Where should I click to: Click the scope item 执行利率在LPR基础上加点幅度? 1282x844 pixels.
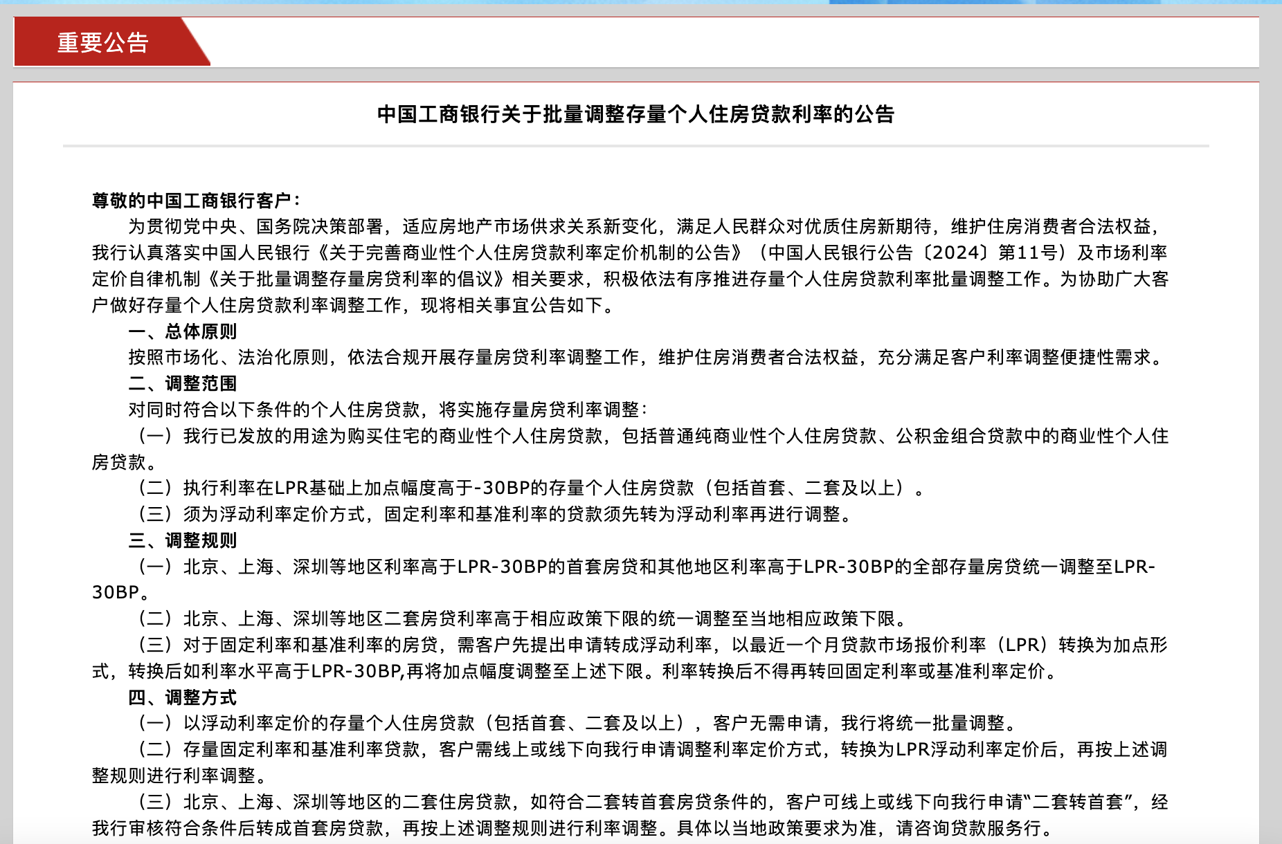(530, 488)
